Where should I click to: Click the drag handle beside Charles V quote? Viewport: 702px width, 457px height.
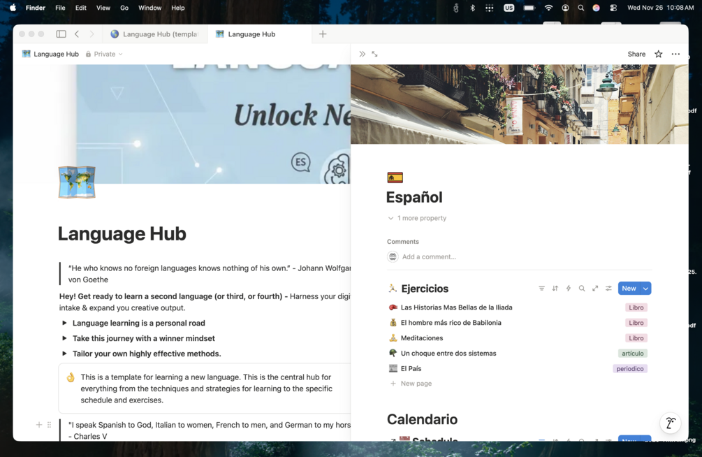click(x=50, y=425)
